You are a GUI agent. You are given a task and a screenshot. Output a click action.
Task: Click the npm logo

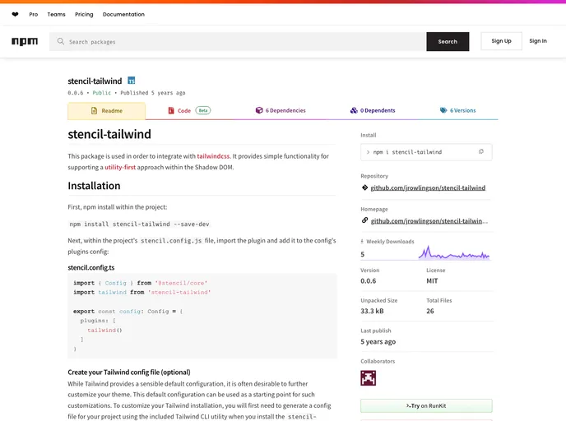tap(25, 41)
